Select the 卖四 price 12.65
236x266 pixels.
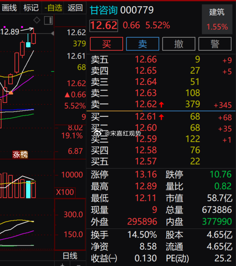(x=146, y=71)
